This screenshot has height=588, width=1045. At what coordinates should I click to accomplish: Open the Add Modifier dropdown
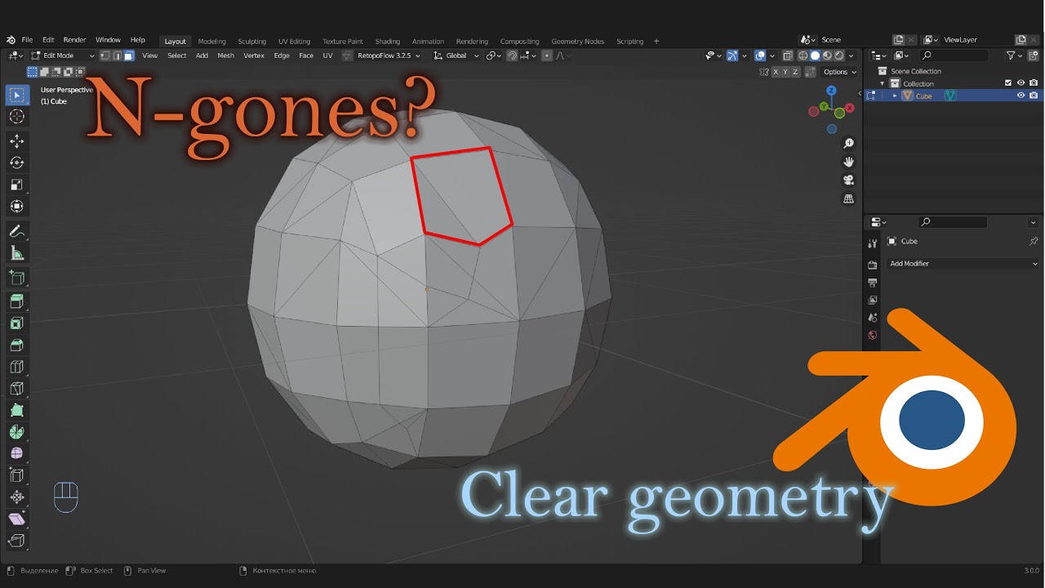coord(963,264)
